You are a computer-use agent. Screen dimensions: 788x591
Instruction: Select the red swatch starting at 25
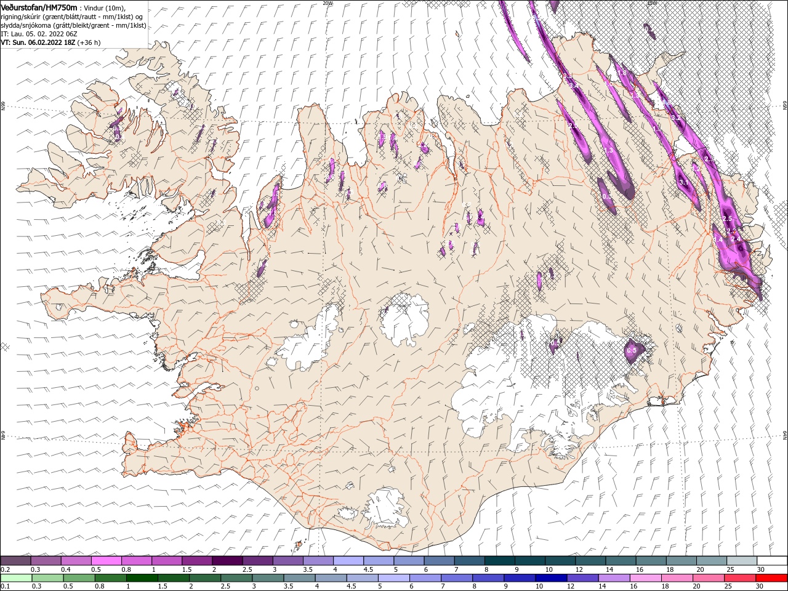[741, 578]
